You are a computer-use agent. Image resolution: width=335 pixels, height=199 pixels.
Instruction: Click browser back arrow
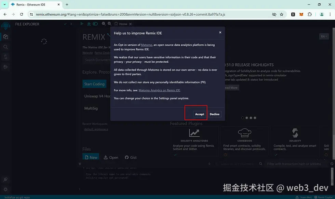click(x=5, y=14)
